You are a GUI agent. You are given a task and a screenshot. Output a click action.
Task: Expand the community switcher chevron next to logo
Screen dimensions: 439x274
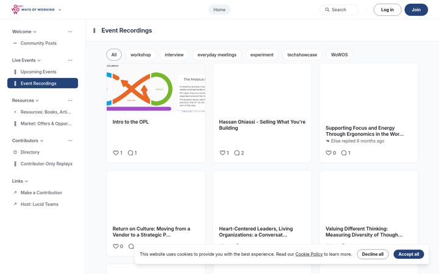[60, 10]
